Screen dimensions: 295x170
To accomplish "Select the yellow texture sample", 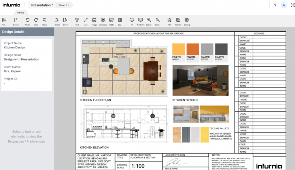I will 205,135.
